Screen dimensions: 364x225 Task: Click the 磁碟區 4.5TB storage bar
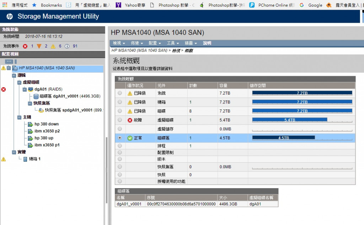pos(283,138)
